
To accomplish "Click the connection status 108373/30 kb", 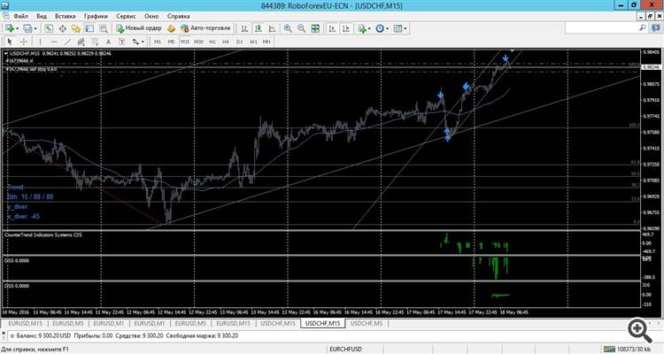I will click(628, 350).
